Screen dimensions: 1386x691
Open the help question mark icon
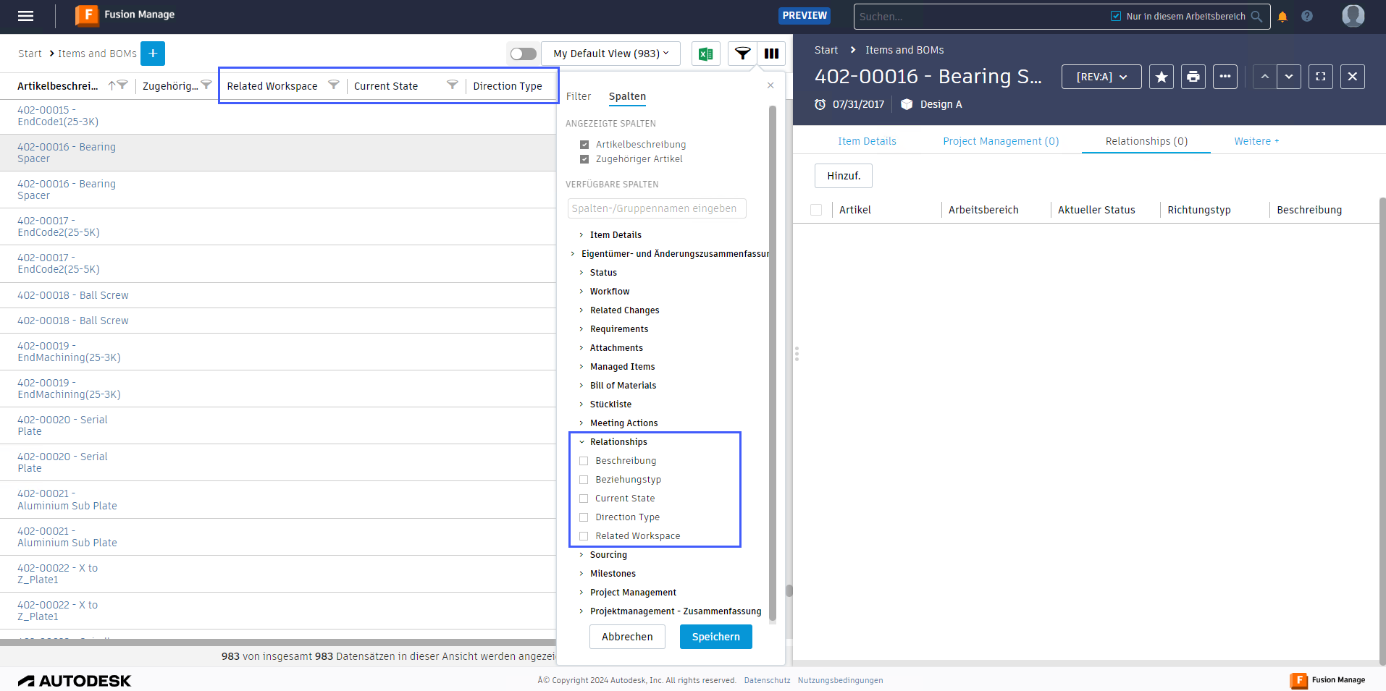pos(1307,16)
